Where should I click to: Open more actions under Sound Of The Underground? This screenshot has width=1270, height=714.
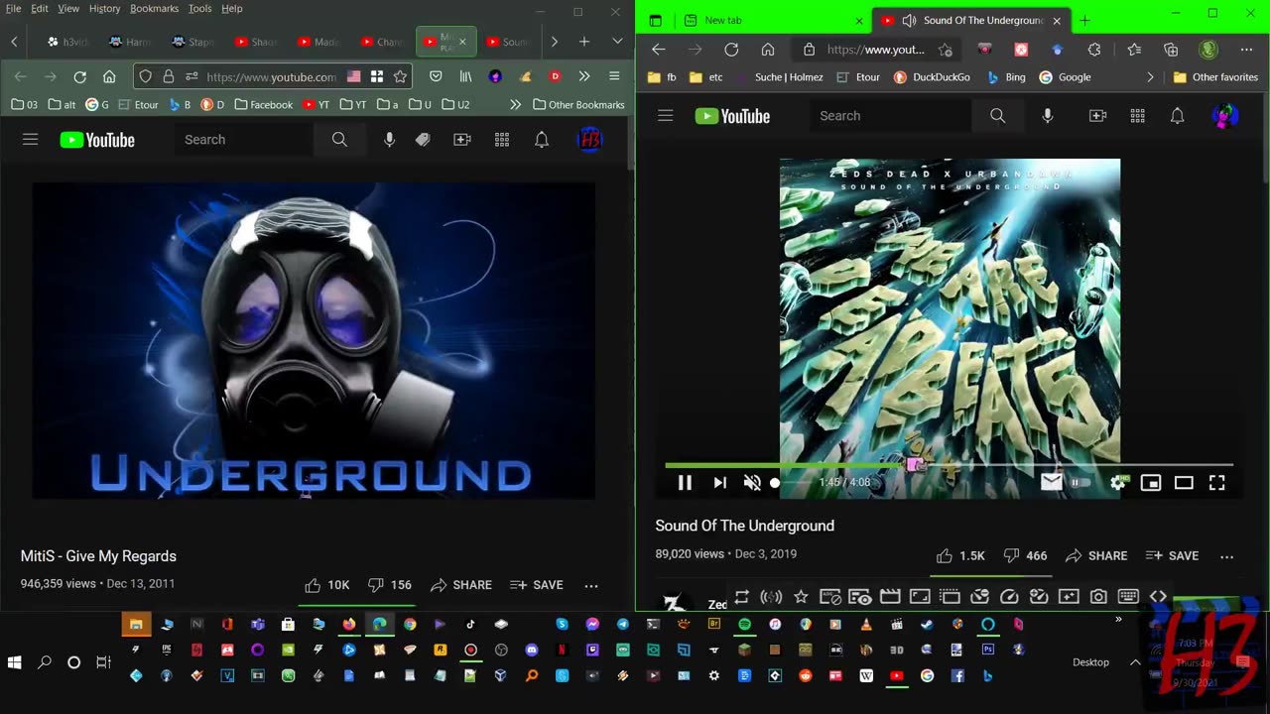coord(1226,556)
